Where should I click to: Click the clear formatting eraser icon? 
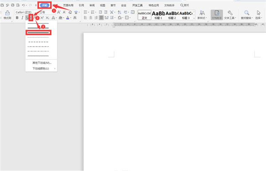[70, 12]
